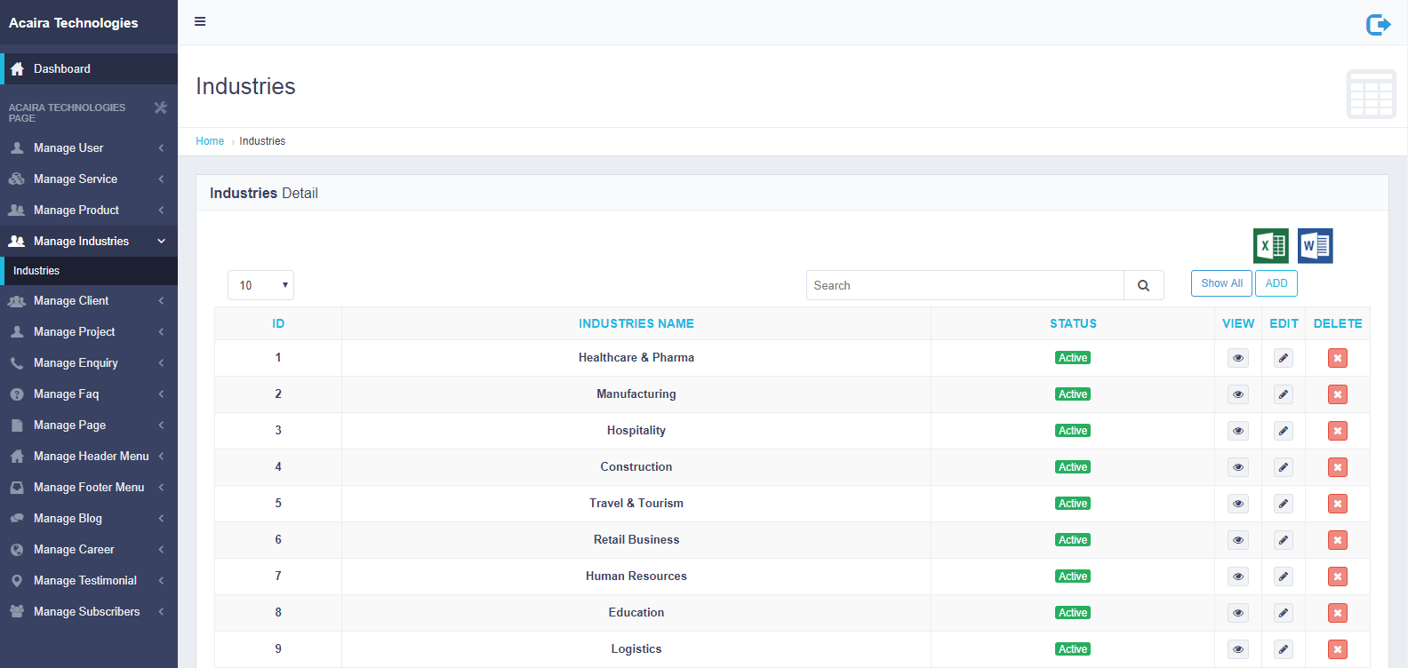This screenshot has height=668, width=1408.
Task: Export the table to Word
Action: coord(1315,246)
